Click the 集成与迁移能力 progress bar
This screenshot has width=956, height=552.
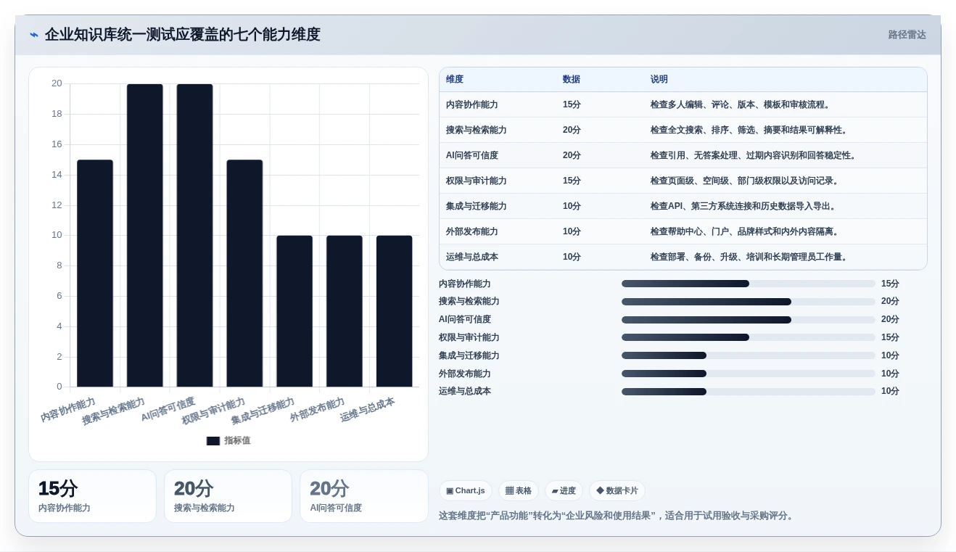click(749, 355)
